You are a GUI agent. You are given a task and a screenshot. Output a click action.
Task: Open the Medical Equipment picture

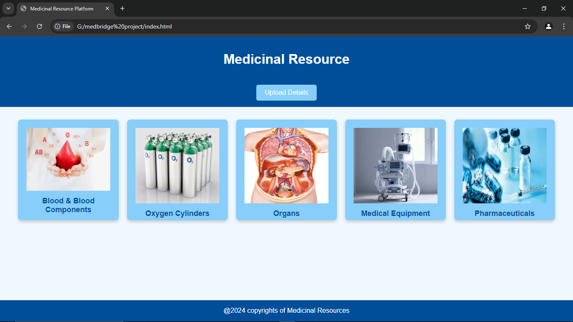point(396,166)
